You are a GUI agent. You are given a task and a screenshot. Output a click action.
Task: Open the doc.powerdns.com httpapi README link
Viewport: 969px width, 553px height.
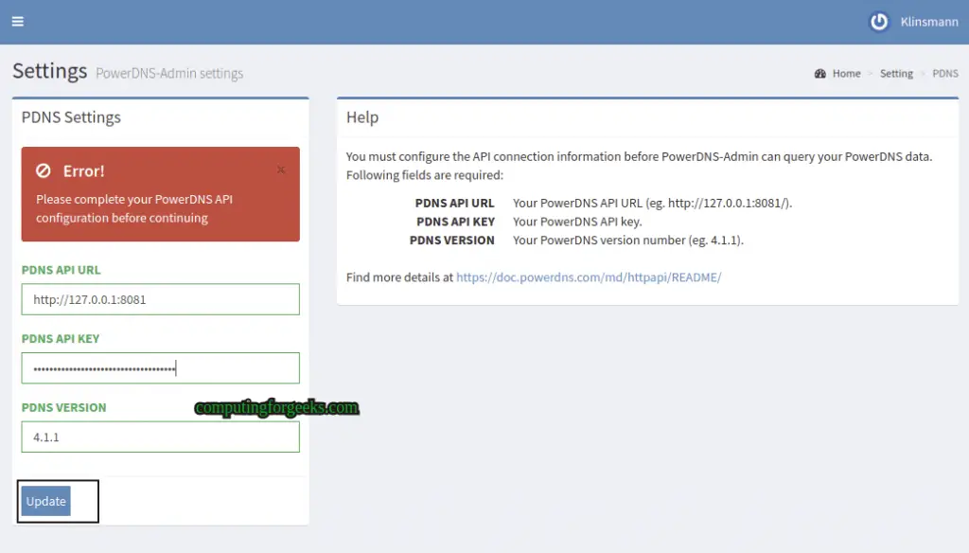coord(589,277)
